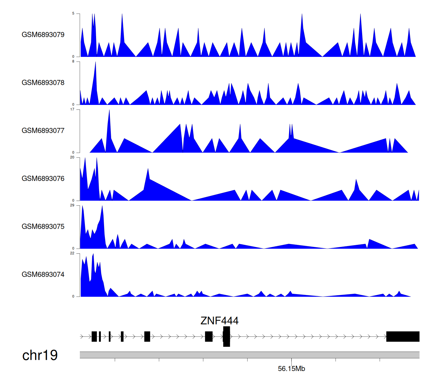The width and height of the screenshot is (442, 389).
Task: Select the first leftmost exon of ZNF444
Action: (94, 337)
